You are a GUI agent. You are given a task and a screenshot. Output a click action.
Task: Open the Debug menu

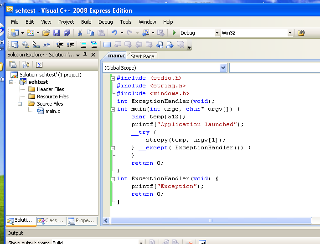point(105,22)
